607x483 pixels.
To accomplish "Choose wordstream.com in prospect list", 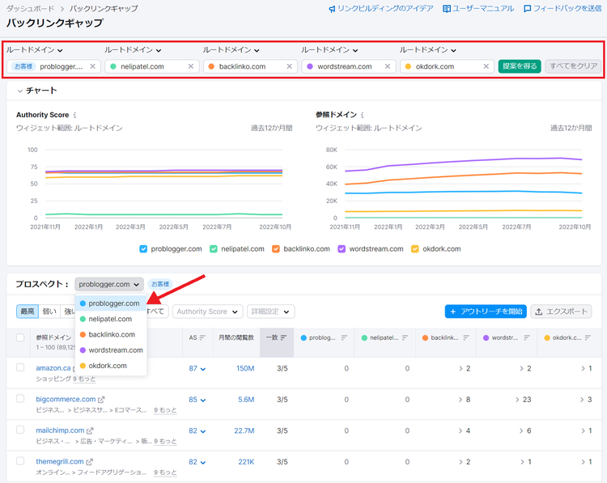I will [111, 350].
